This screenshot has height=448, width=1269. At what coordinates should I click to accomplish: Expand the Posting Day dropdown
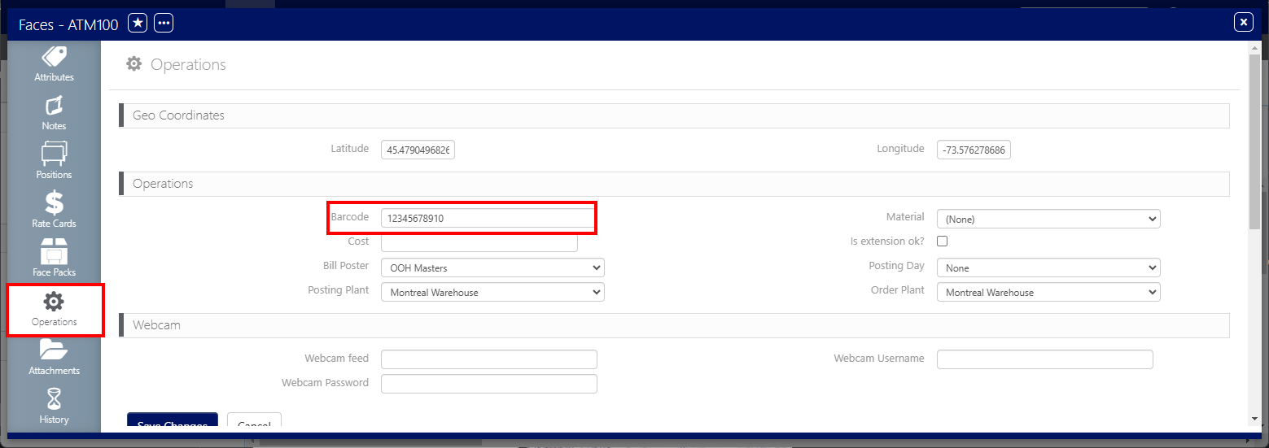coord(1048,267)
